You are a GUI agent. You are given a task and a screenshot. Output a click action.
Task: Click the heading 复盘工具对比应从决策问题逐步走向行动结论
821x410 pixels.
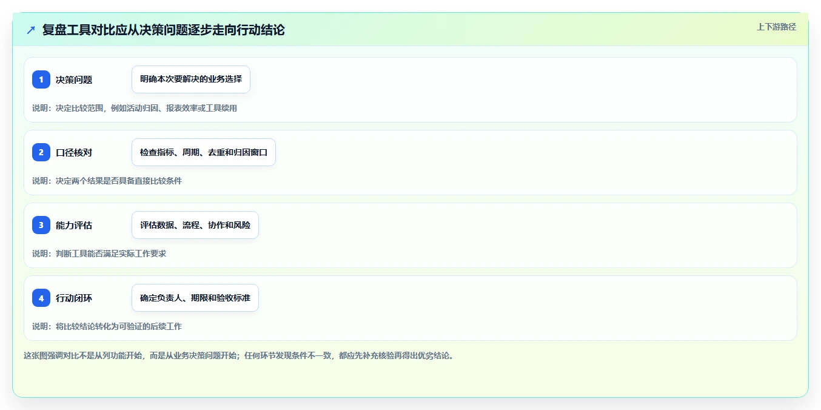pyautogui.click(x=163, y=30)
